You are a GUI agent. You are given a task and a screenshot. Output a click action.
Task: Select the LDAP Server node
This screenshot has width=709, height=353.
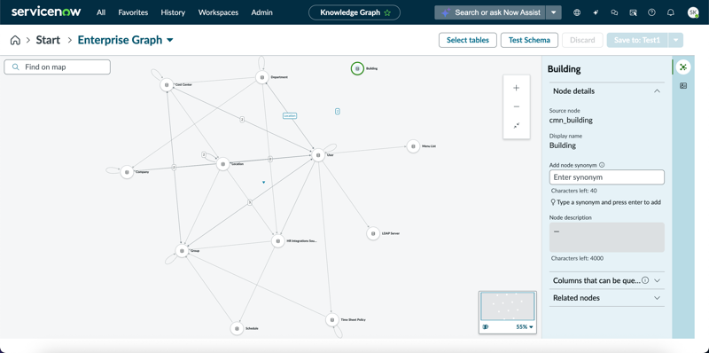click(x=372, y=233)
